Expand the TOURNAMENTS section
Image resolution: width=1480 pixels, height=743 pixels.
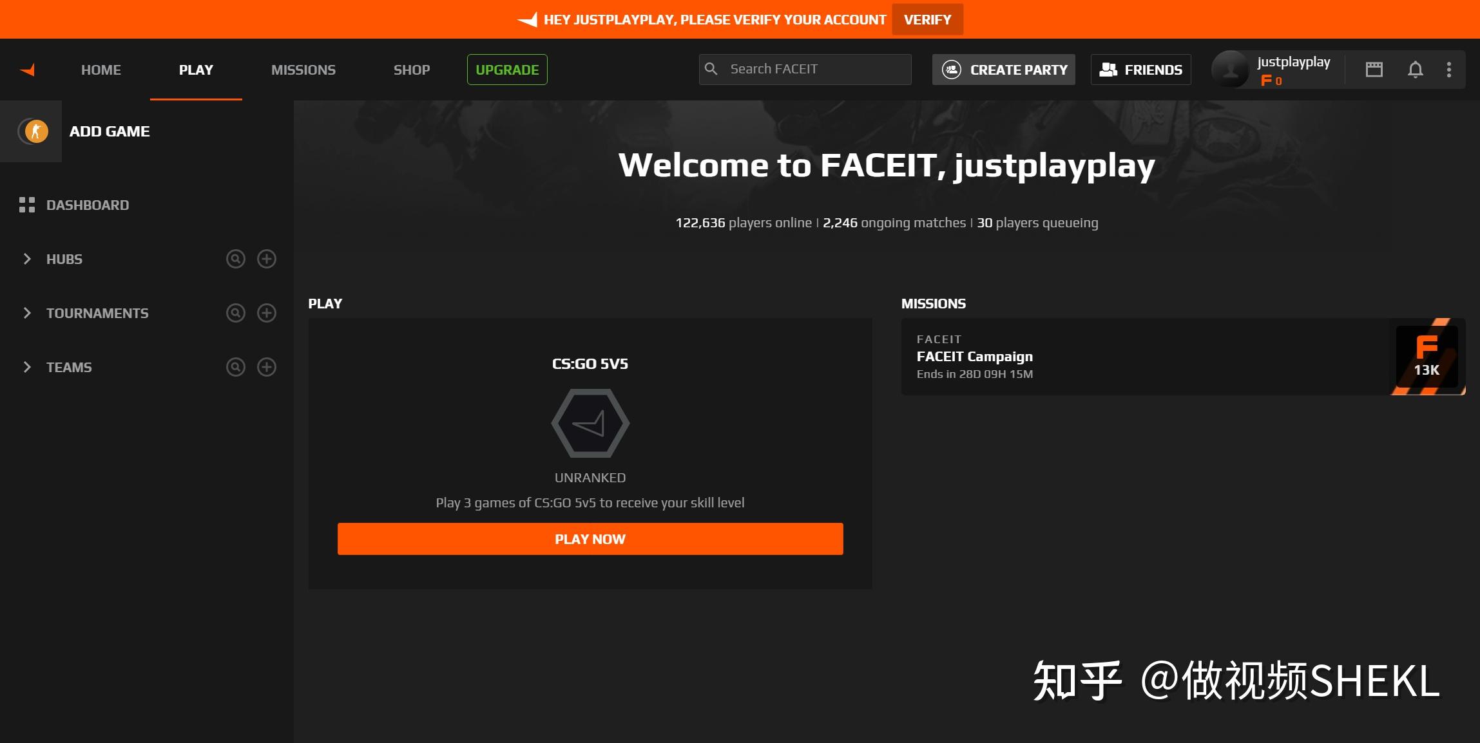[x=27, y=313]
